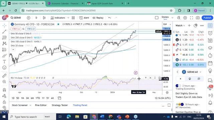Expand the Watch list dropdown
The width and height of the screenshot is (214, 120).
tap(180, 26)
